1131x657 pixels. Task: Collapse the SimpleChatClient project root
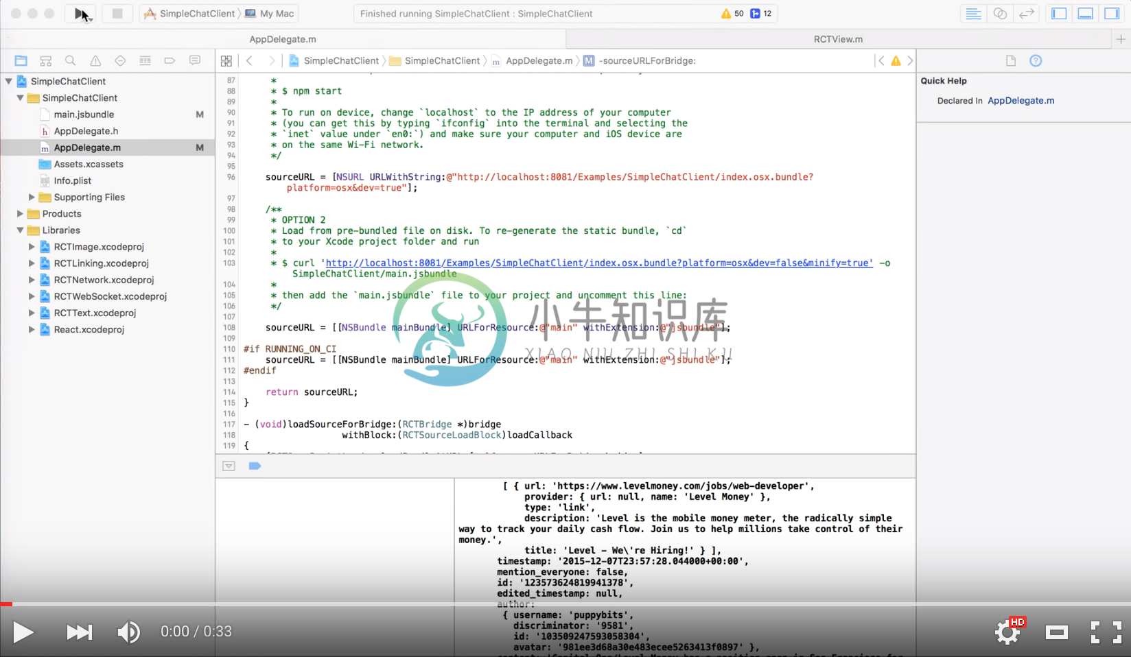pyautogui.click(x=8, y=81)
